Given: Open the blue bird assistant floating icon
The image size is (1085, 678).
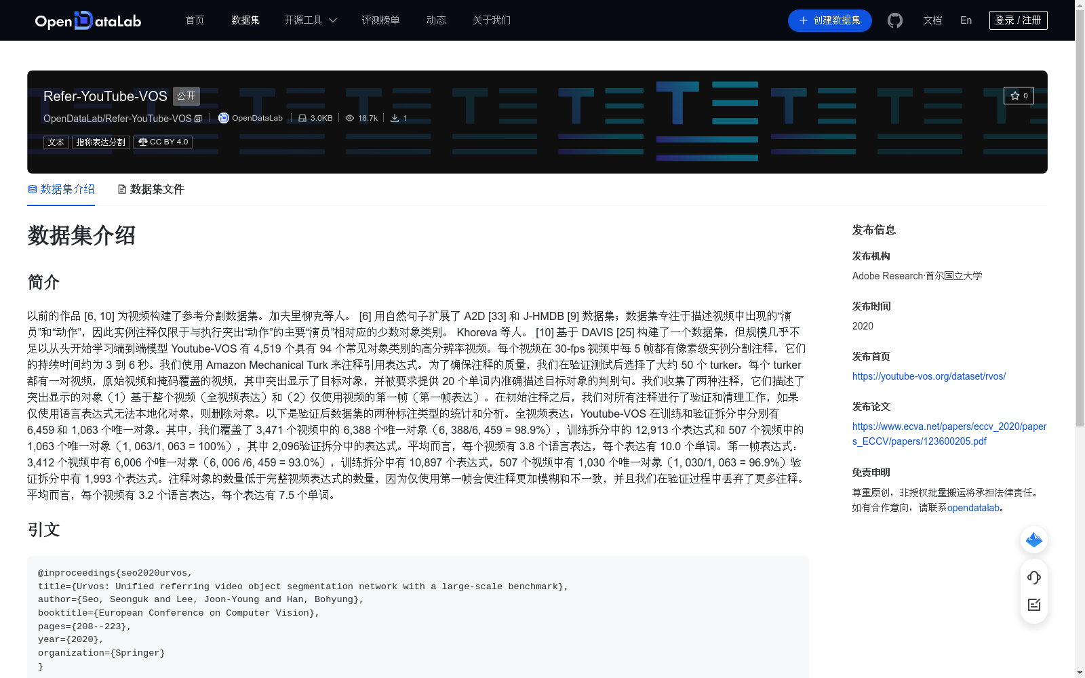Looking at the screenshot, I should tap(1034, 540).
